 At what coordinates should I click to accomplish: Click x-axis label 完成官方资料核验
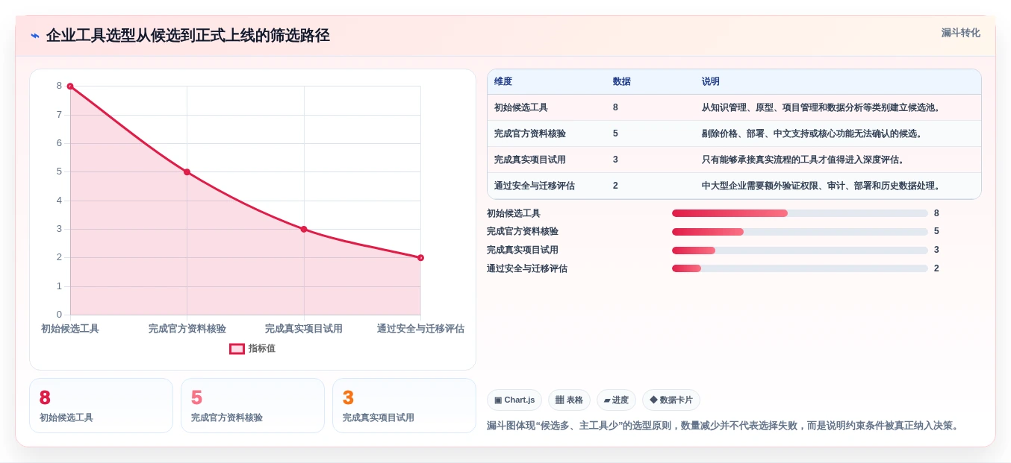[187, 329]
